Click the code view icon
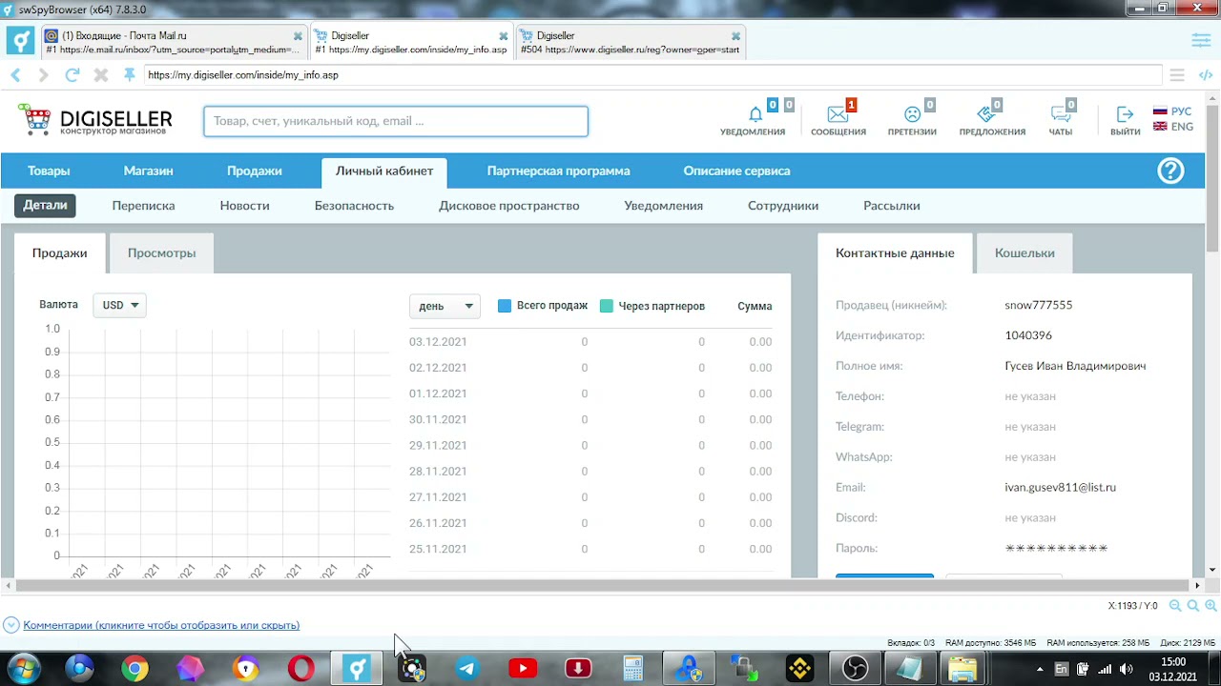The image size is (1221, 686). click(x=1205, y=74)
